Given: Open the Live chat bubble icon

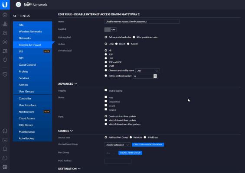Looking at the screenshot, I should (5, 158).
